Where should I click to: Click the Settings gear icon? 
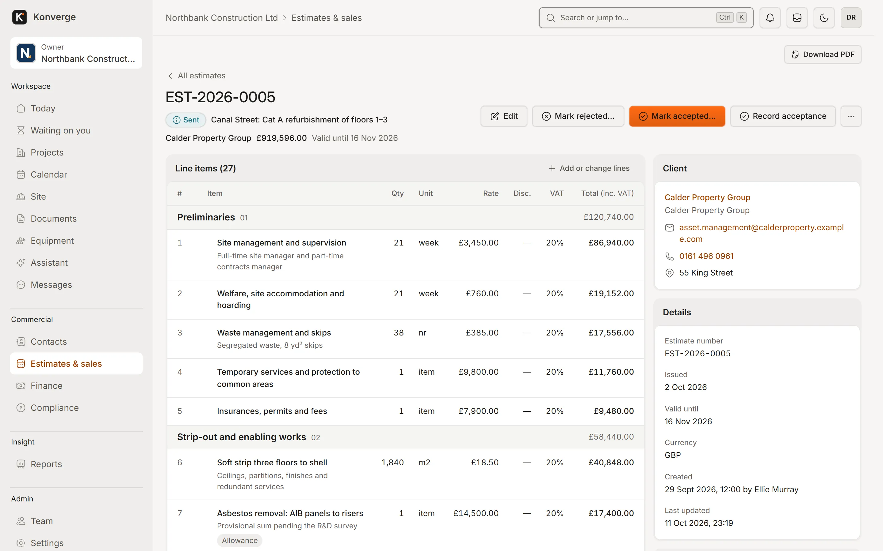21,543
